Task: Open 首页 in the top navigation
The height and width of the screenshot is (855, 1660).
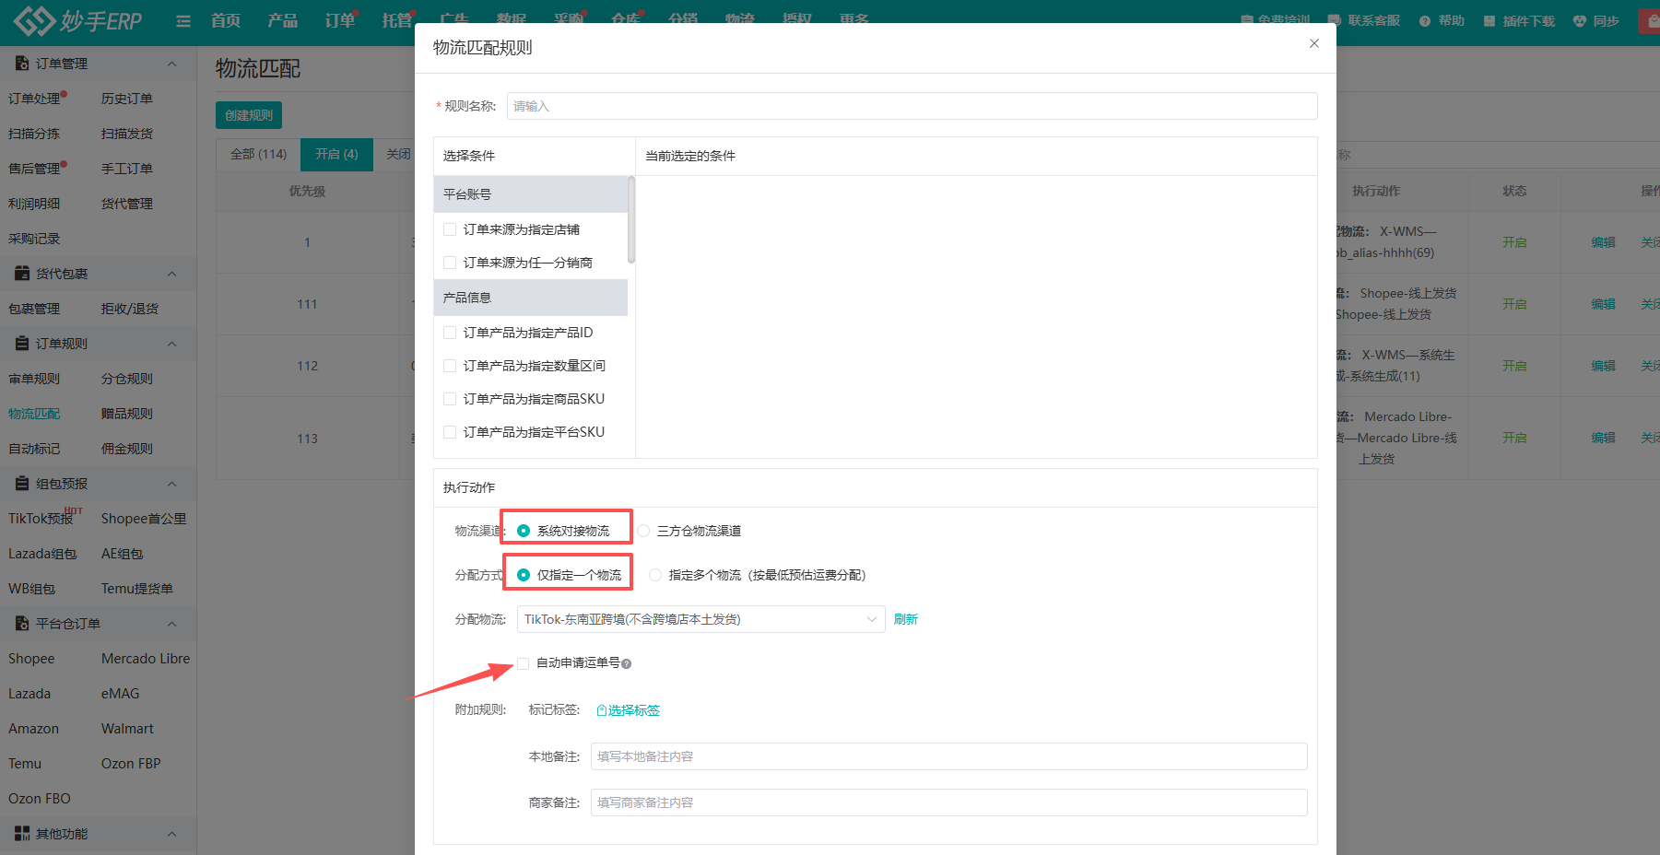Action: tap(226, 20)
